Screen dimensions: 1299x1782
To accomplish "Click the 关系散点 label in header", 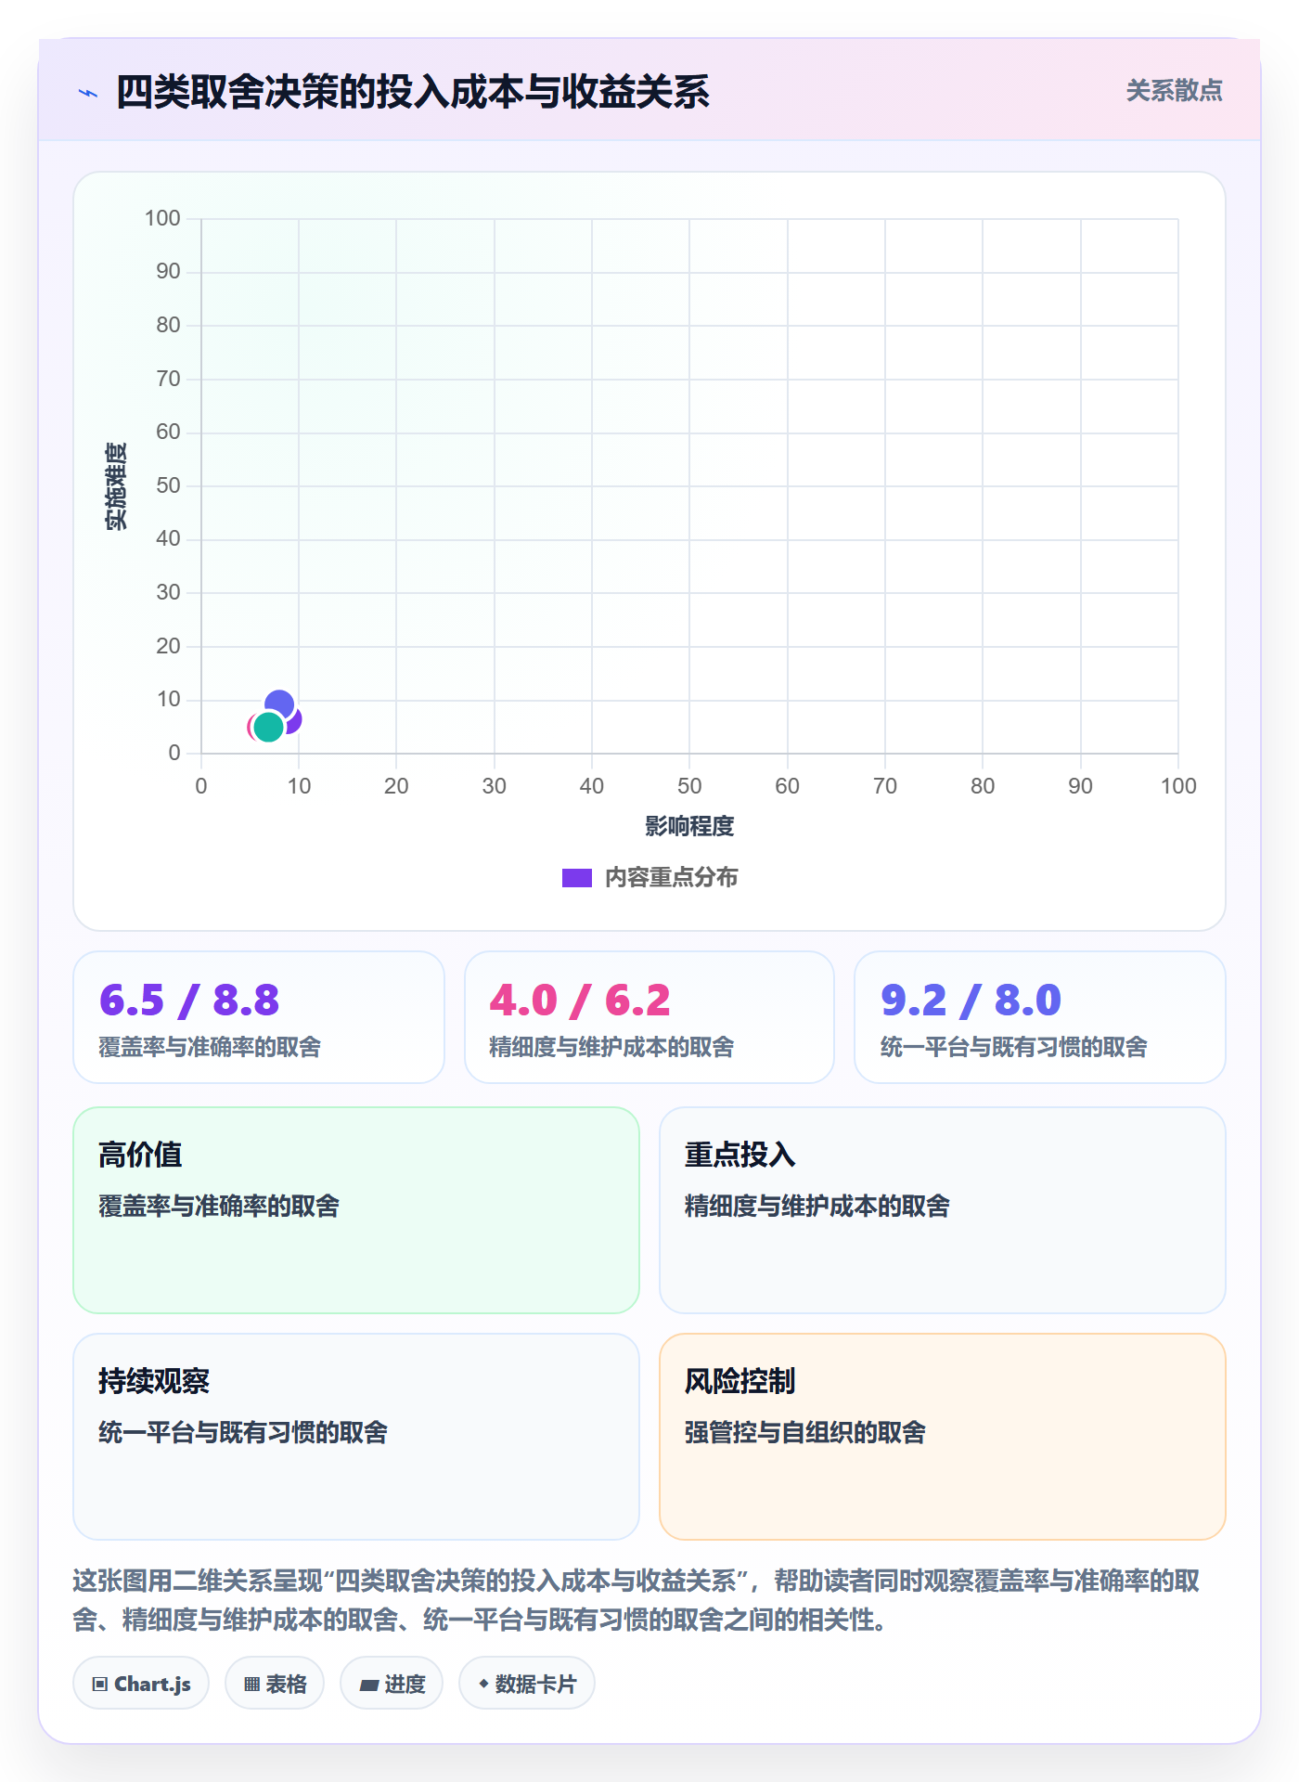I will [x=1174, y=91].
